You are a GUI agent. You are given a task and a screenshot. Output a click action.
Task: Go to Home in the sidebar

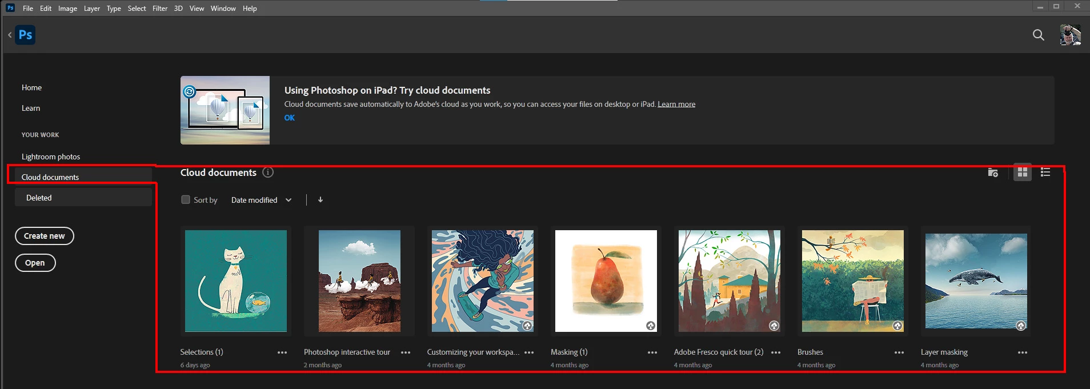31,87
